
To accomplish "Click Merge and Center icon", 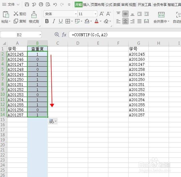I will tap(161, 15).
